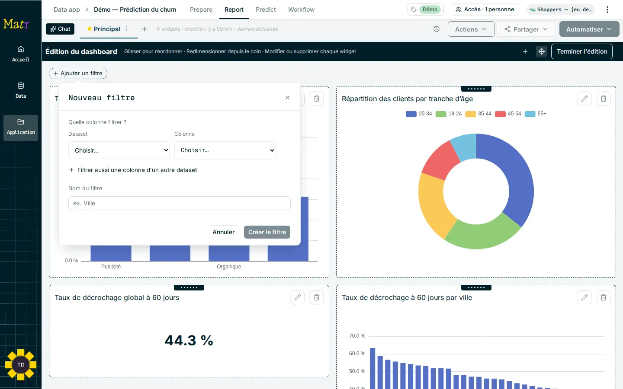The image size is (623, 389).
Task: Open the Principal tab options menu
Action: coord(126,29)
